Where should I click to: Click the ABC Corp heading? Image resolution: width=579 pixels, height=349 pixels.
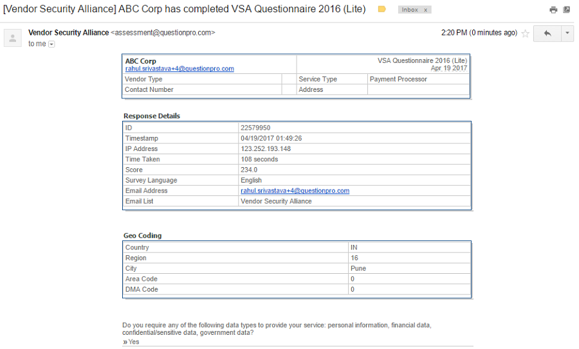(141, 61)
